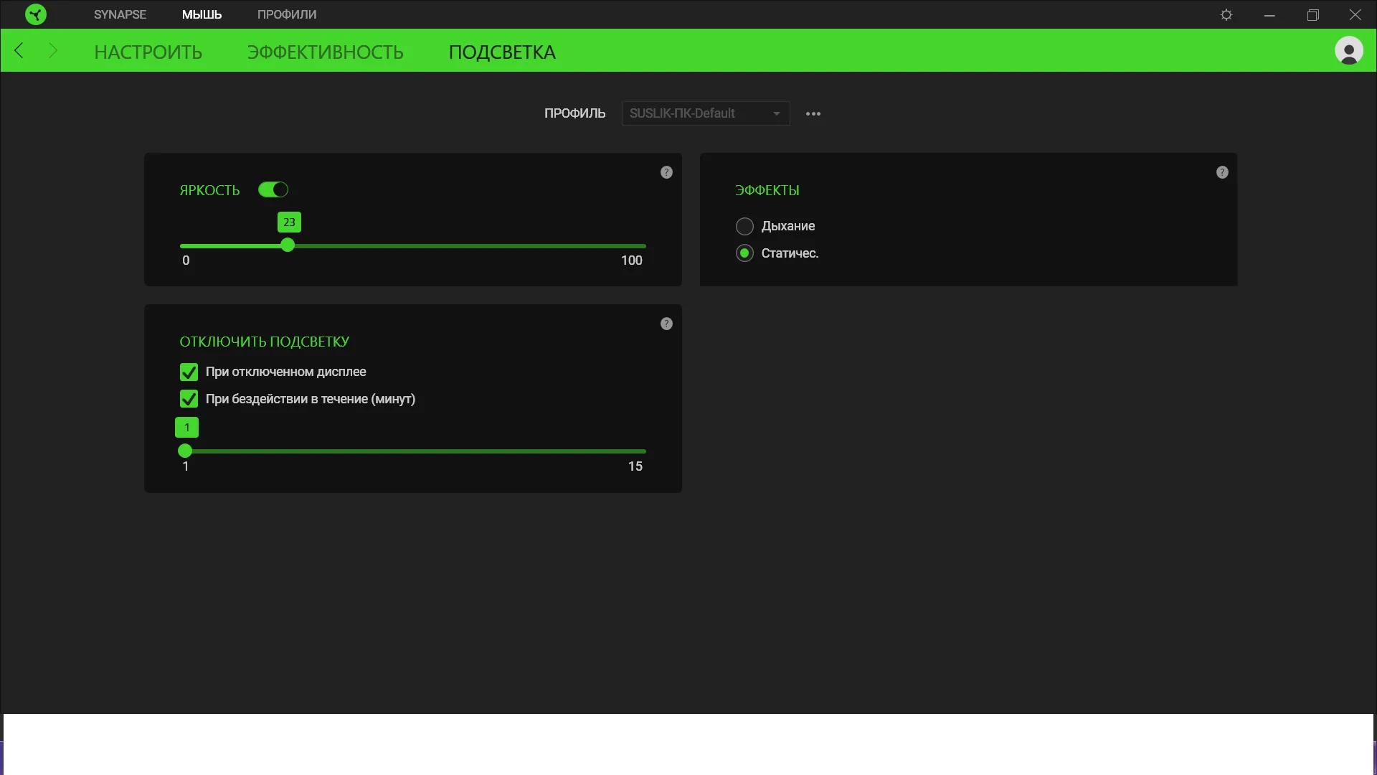The image size is (1377, 775).
Task: Toggle the ЯРКОСТЬ brightness switch
Action: (273, 189)
